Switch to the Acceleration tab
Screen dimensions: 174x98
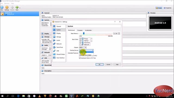pyautogui.click(x=88, y=30)
